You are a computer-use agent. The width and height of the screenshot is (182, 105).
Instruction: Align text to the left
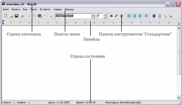(x=129, y=16)
